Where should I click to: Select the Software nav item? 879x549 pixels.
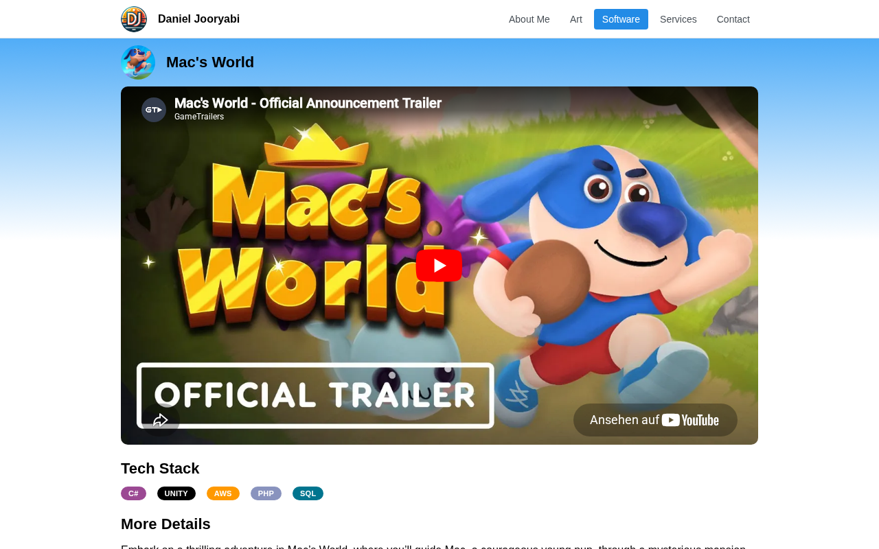621,19
